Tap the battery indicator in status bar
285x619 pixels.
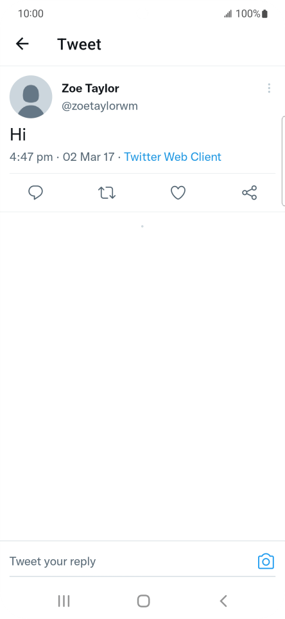pyautogui.click(x=264, y=14)
